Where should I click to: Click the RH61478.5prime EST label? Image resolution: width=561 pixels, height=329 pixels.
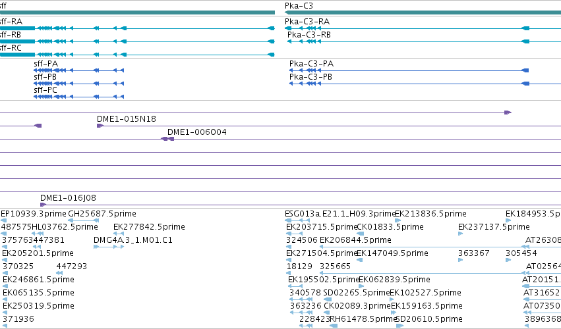363,318
